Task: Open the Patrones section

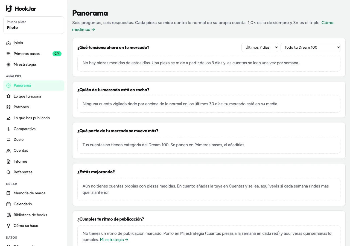Action: click(34, 107)
